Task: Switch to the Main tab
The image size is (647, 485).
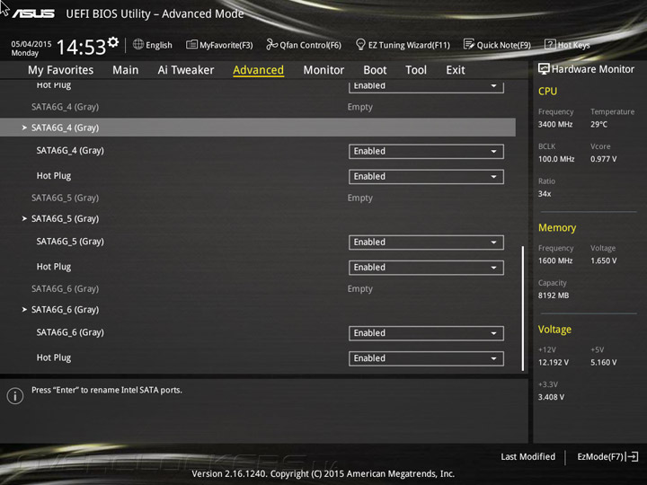Action: [126, 70]
